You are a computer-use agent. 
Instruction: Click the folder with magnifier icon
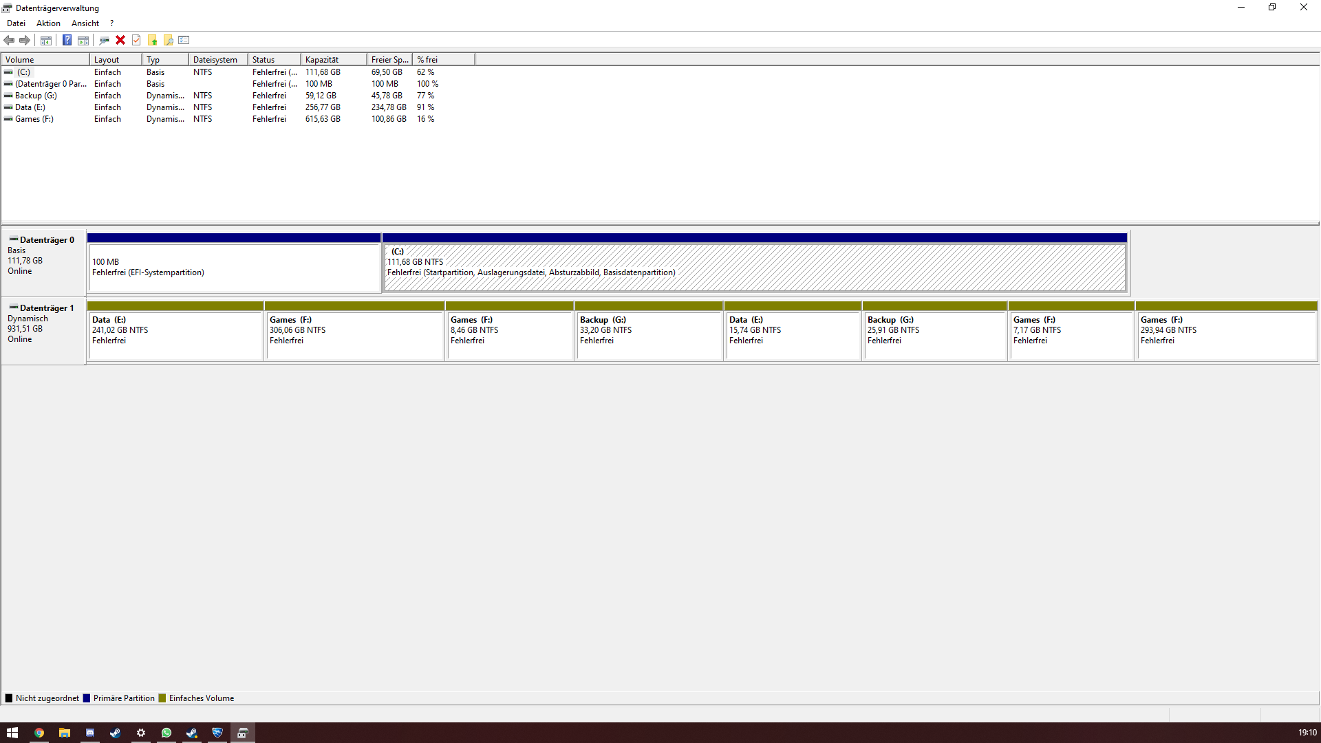[x=169, y=40]
